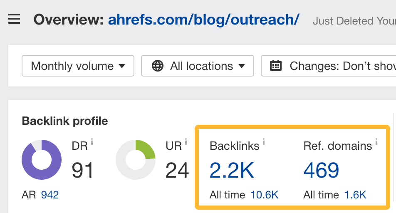
Task: Open the Changes date selector dropdown
Action: click(328, 66)
